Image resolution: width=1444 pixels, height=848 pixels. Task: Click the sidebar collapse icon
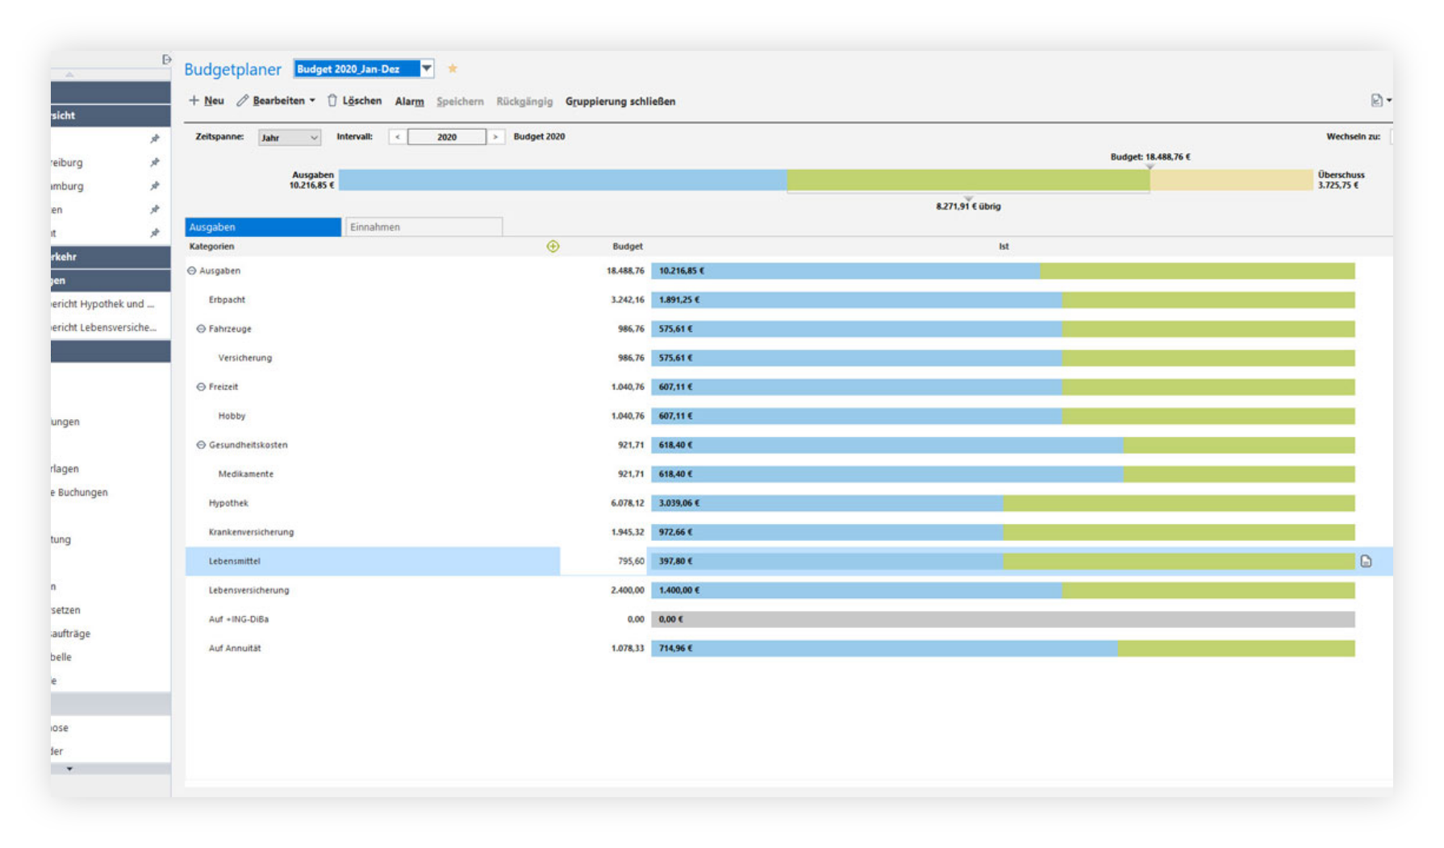point(166,60)
